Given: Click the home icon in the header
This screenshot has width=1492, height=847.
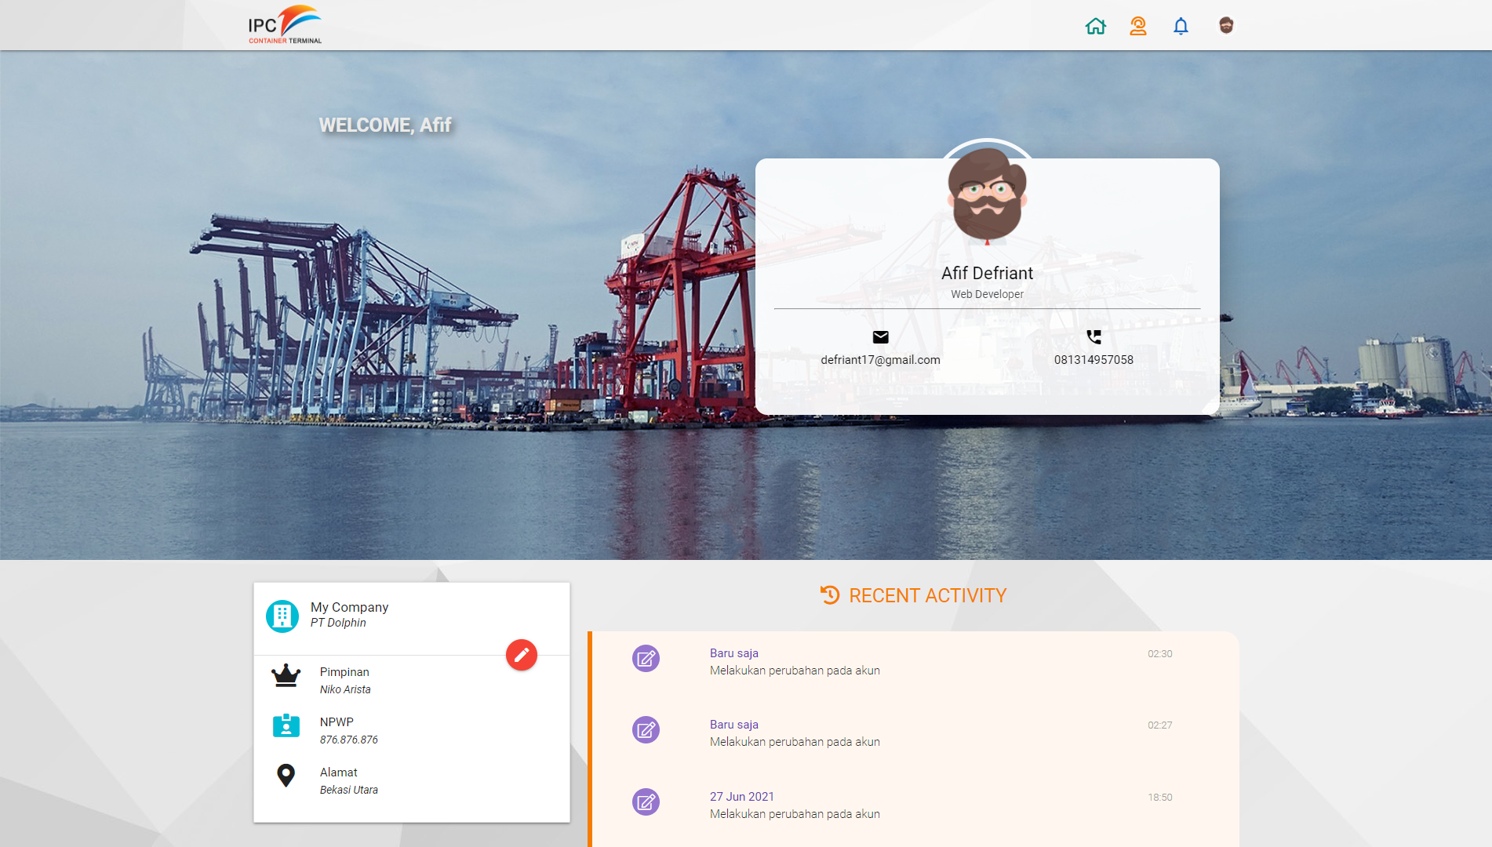Looking at the screenshot, I should point(1095,26).
